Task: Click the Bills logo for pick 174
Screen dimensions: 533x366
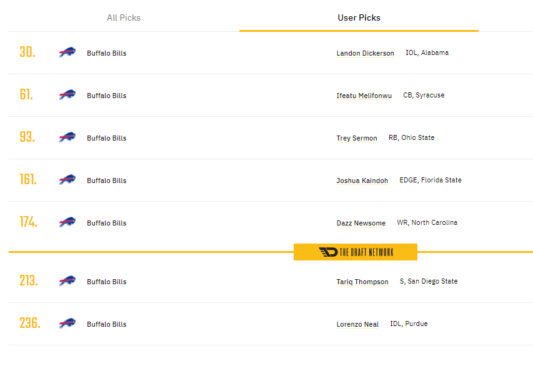Action: coord(67,222)
